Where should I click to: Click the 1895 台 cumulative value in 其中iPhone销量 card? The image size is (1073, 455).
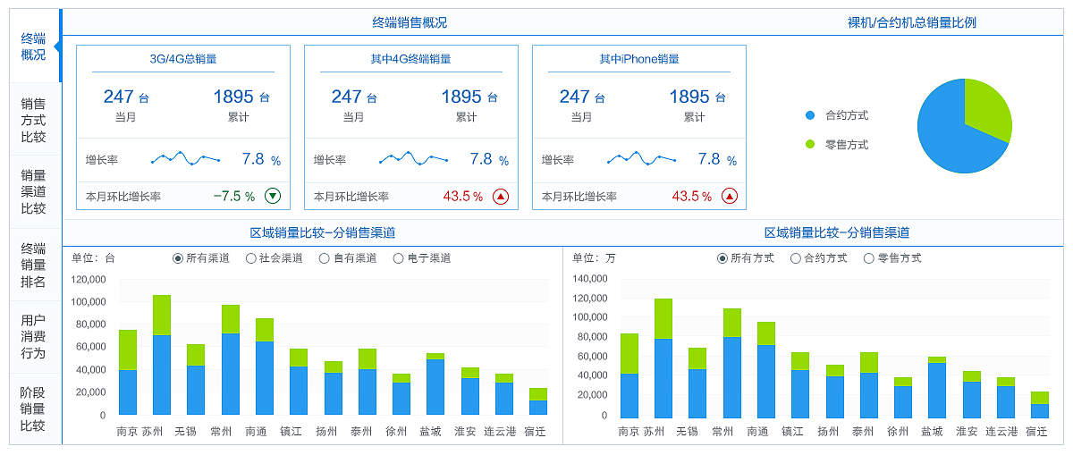pos(697,97)
